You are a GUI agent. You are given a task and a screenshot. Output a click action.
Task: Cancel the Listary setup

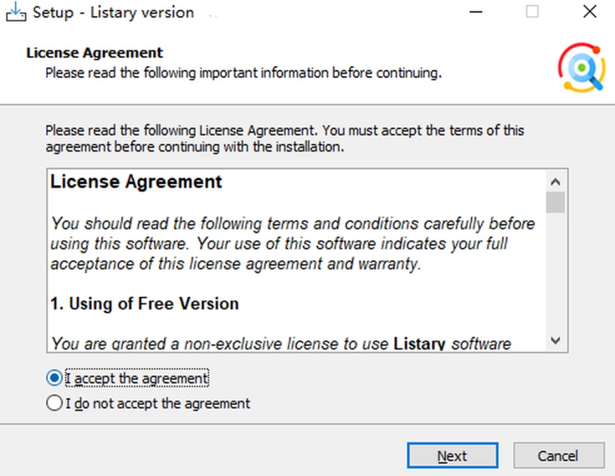click(x=559, y=456)
